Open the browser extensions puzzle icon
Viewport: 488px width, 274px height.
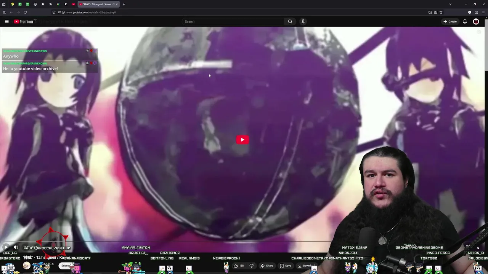click(x=477, y=12)
